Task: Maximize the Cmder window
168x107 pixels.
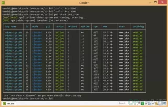Action: tap(155, 2)
